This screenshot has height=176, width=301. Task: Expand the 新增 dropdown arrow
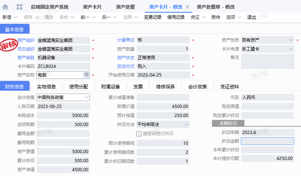click(x=15, y=17)
